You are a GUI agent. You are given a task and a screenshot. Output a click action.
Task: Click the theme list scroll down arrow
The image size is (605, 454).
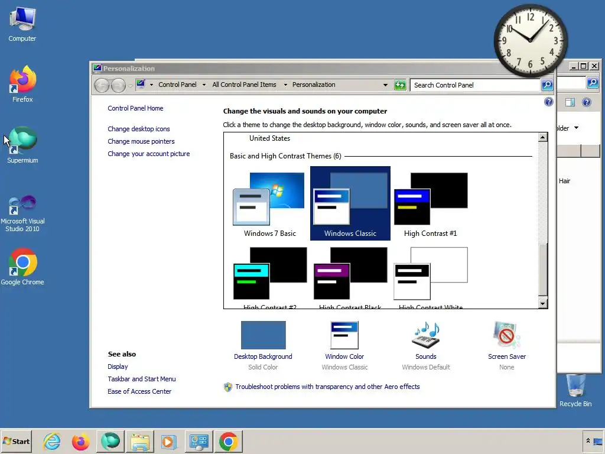tap(543, 304)
